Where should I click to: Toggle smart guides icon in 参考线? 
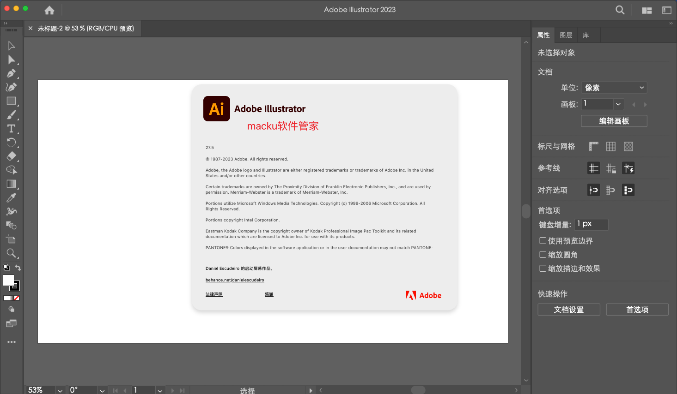pyautogui.click(x=628, y=168)
